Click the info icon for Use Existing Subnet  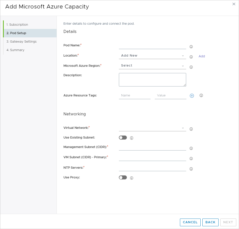132,138
